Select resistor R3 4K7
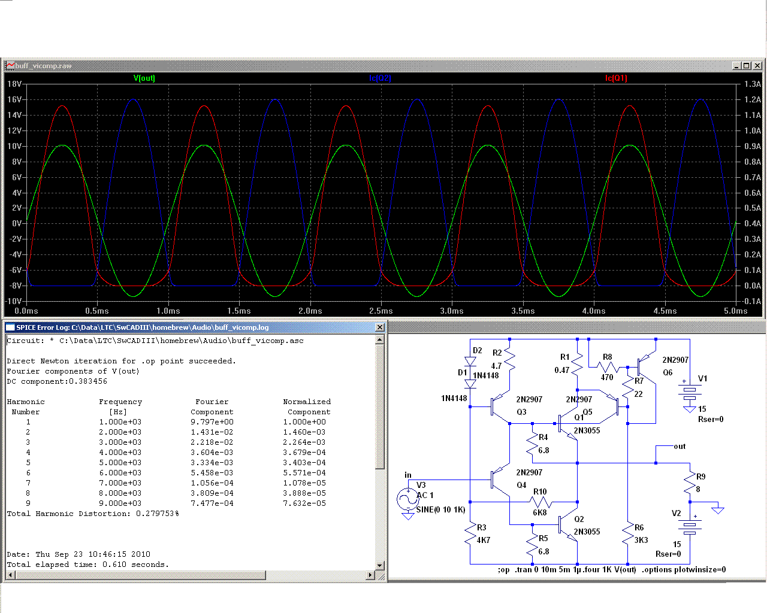This screenshot has width=767, height=613. 470,533
